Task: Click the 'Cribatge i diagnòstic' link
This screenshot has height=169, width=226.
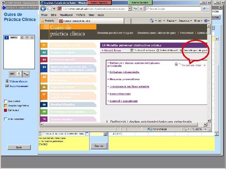Action: pos(124,72)
